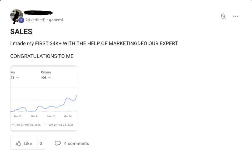The height and width of the screenshot is (152, 252).
Task: Click the thumbs-up Like icon
Action: pyautogui.click(x=19, y=143)
